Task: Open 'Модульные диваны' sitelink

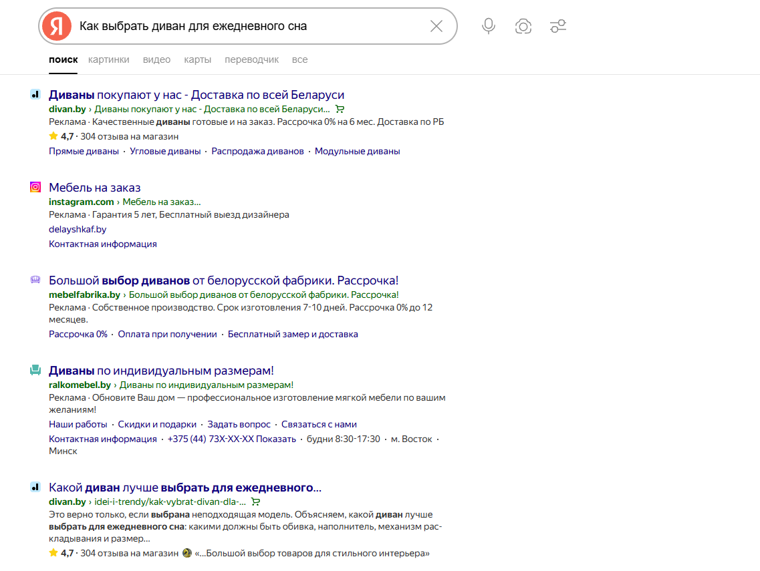Action: click(357, 151)
